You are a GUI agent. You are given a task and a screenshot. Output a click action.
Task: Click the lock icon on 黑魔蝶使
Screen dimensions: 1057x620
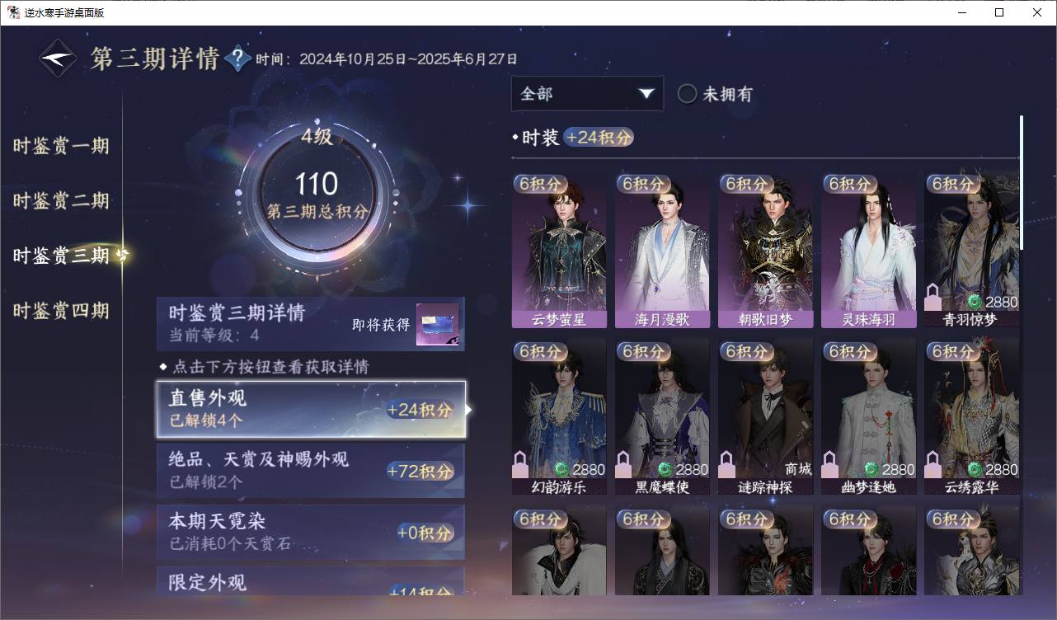(x=624, y=465)
